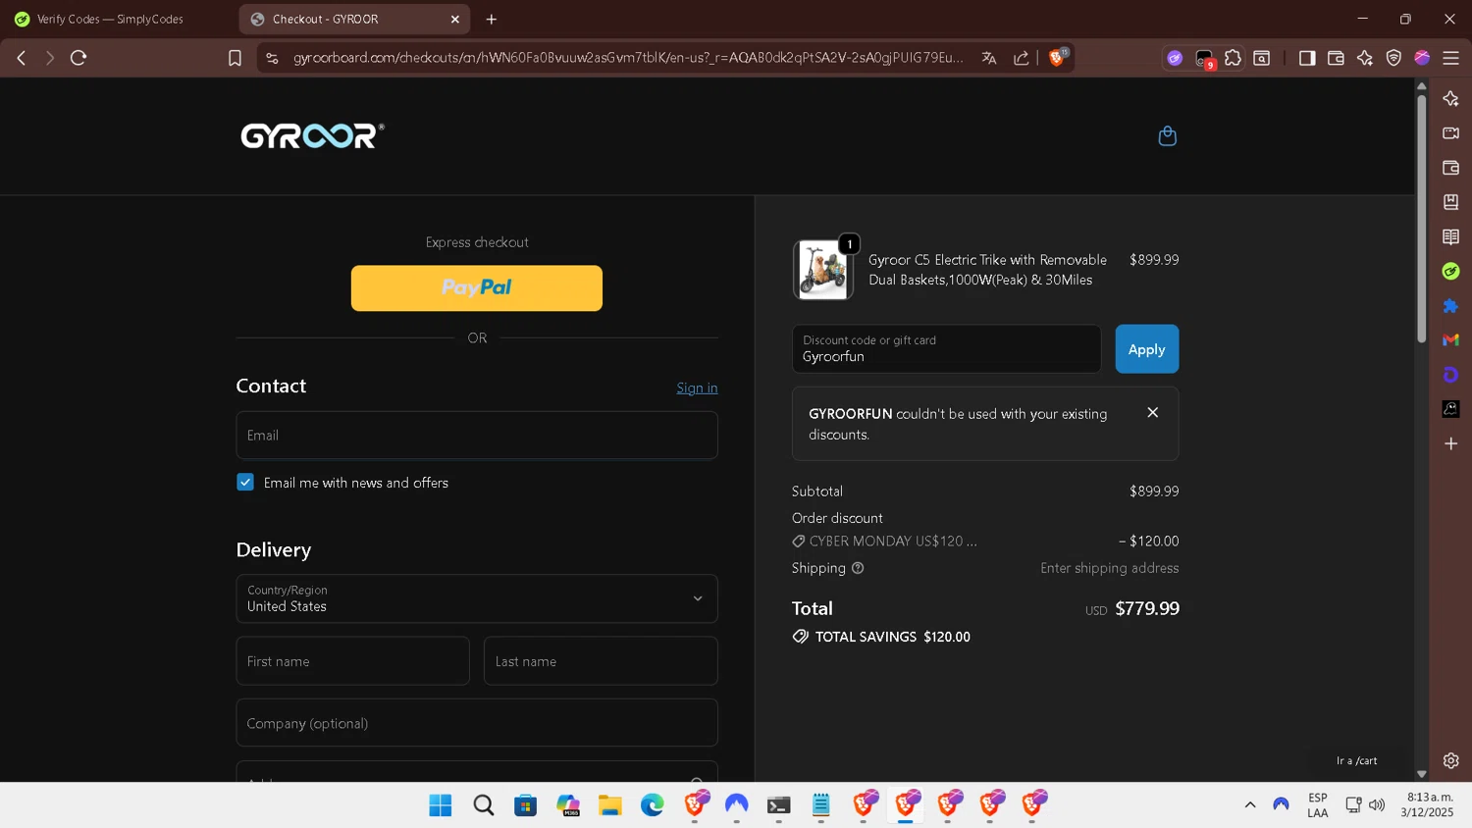Open bookmarks panel icon in sidebar
This screenshot has height=828, width=1472.
1450,202
